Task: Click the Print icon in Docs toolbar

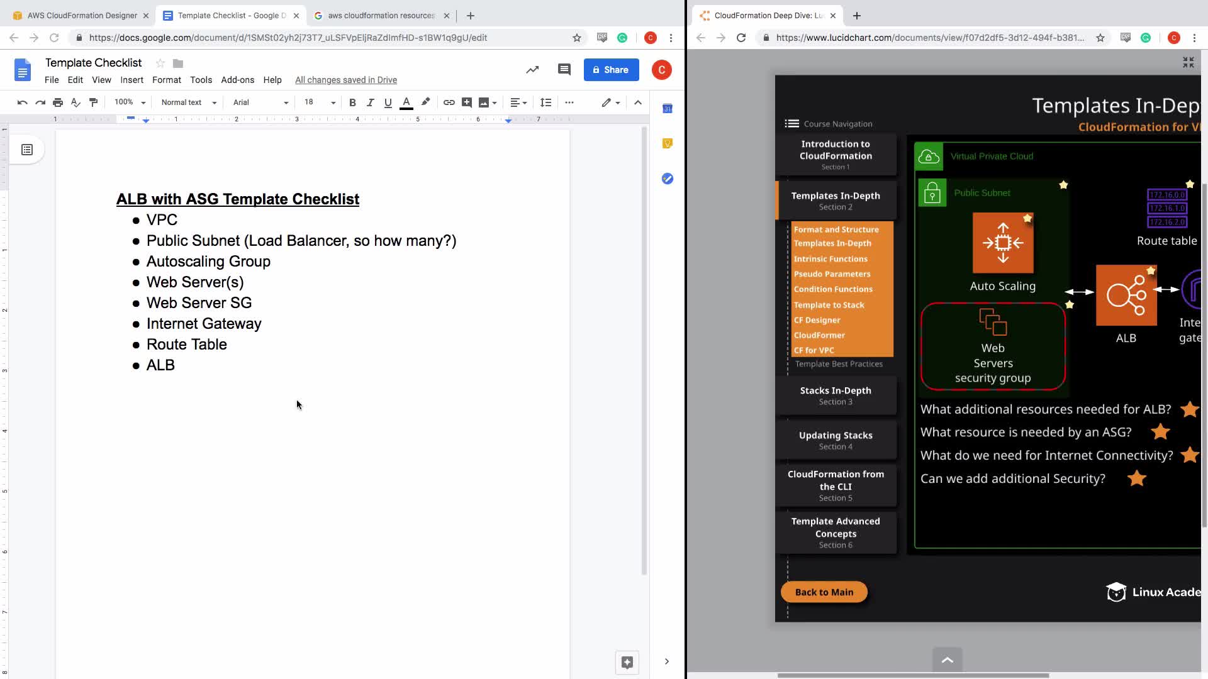Action: point(58,102)
